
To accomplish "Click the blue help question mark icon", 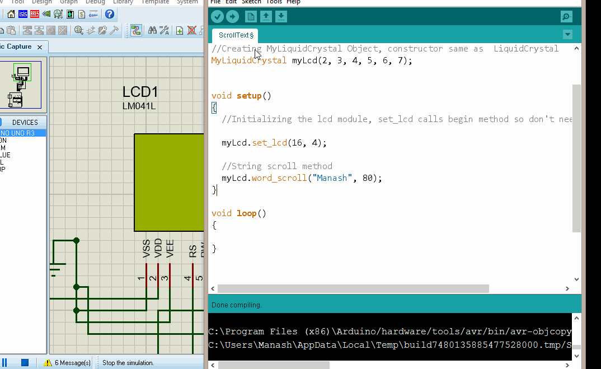I will [110, 14].
